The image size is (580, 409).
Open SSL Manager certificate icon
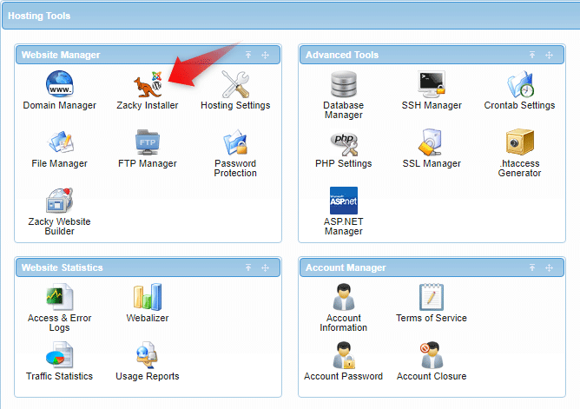coord(432,143)
